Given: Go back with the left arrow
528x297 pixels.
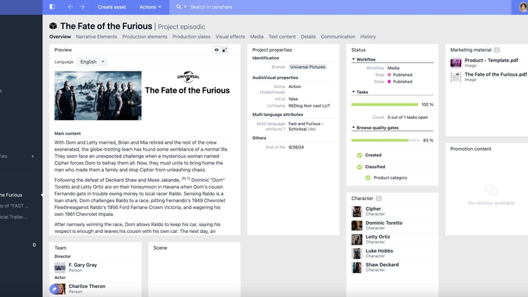Looking at the screenshot, I should [x=70, y=7].
